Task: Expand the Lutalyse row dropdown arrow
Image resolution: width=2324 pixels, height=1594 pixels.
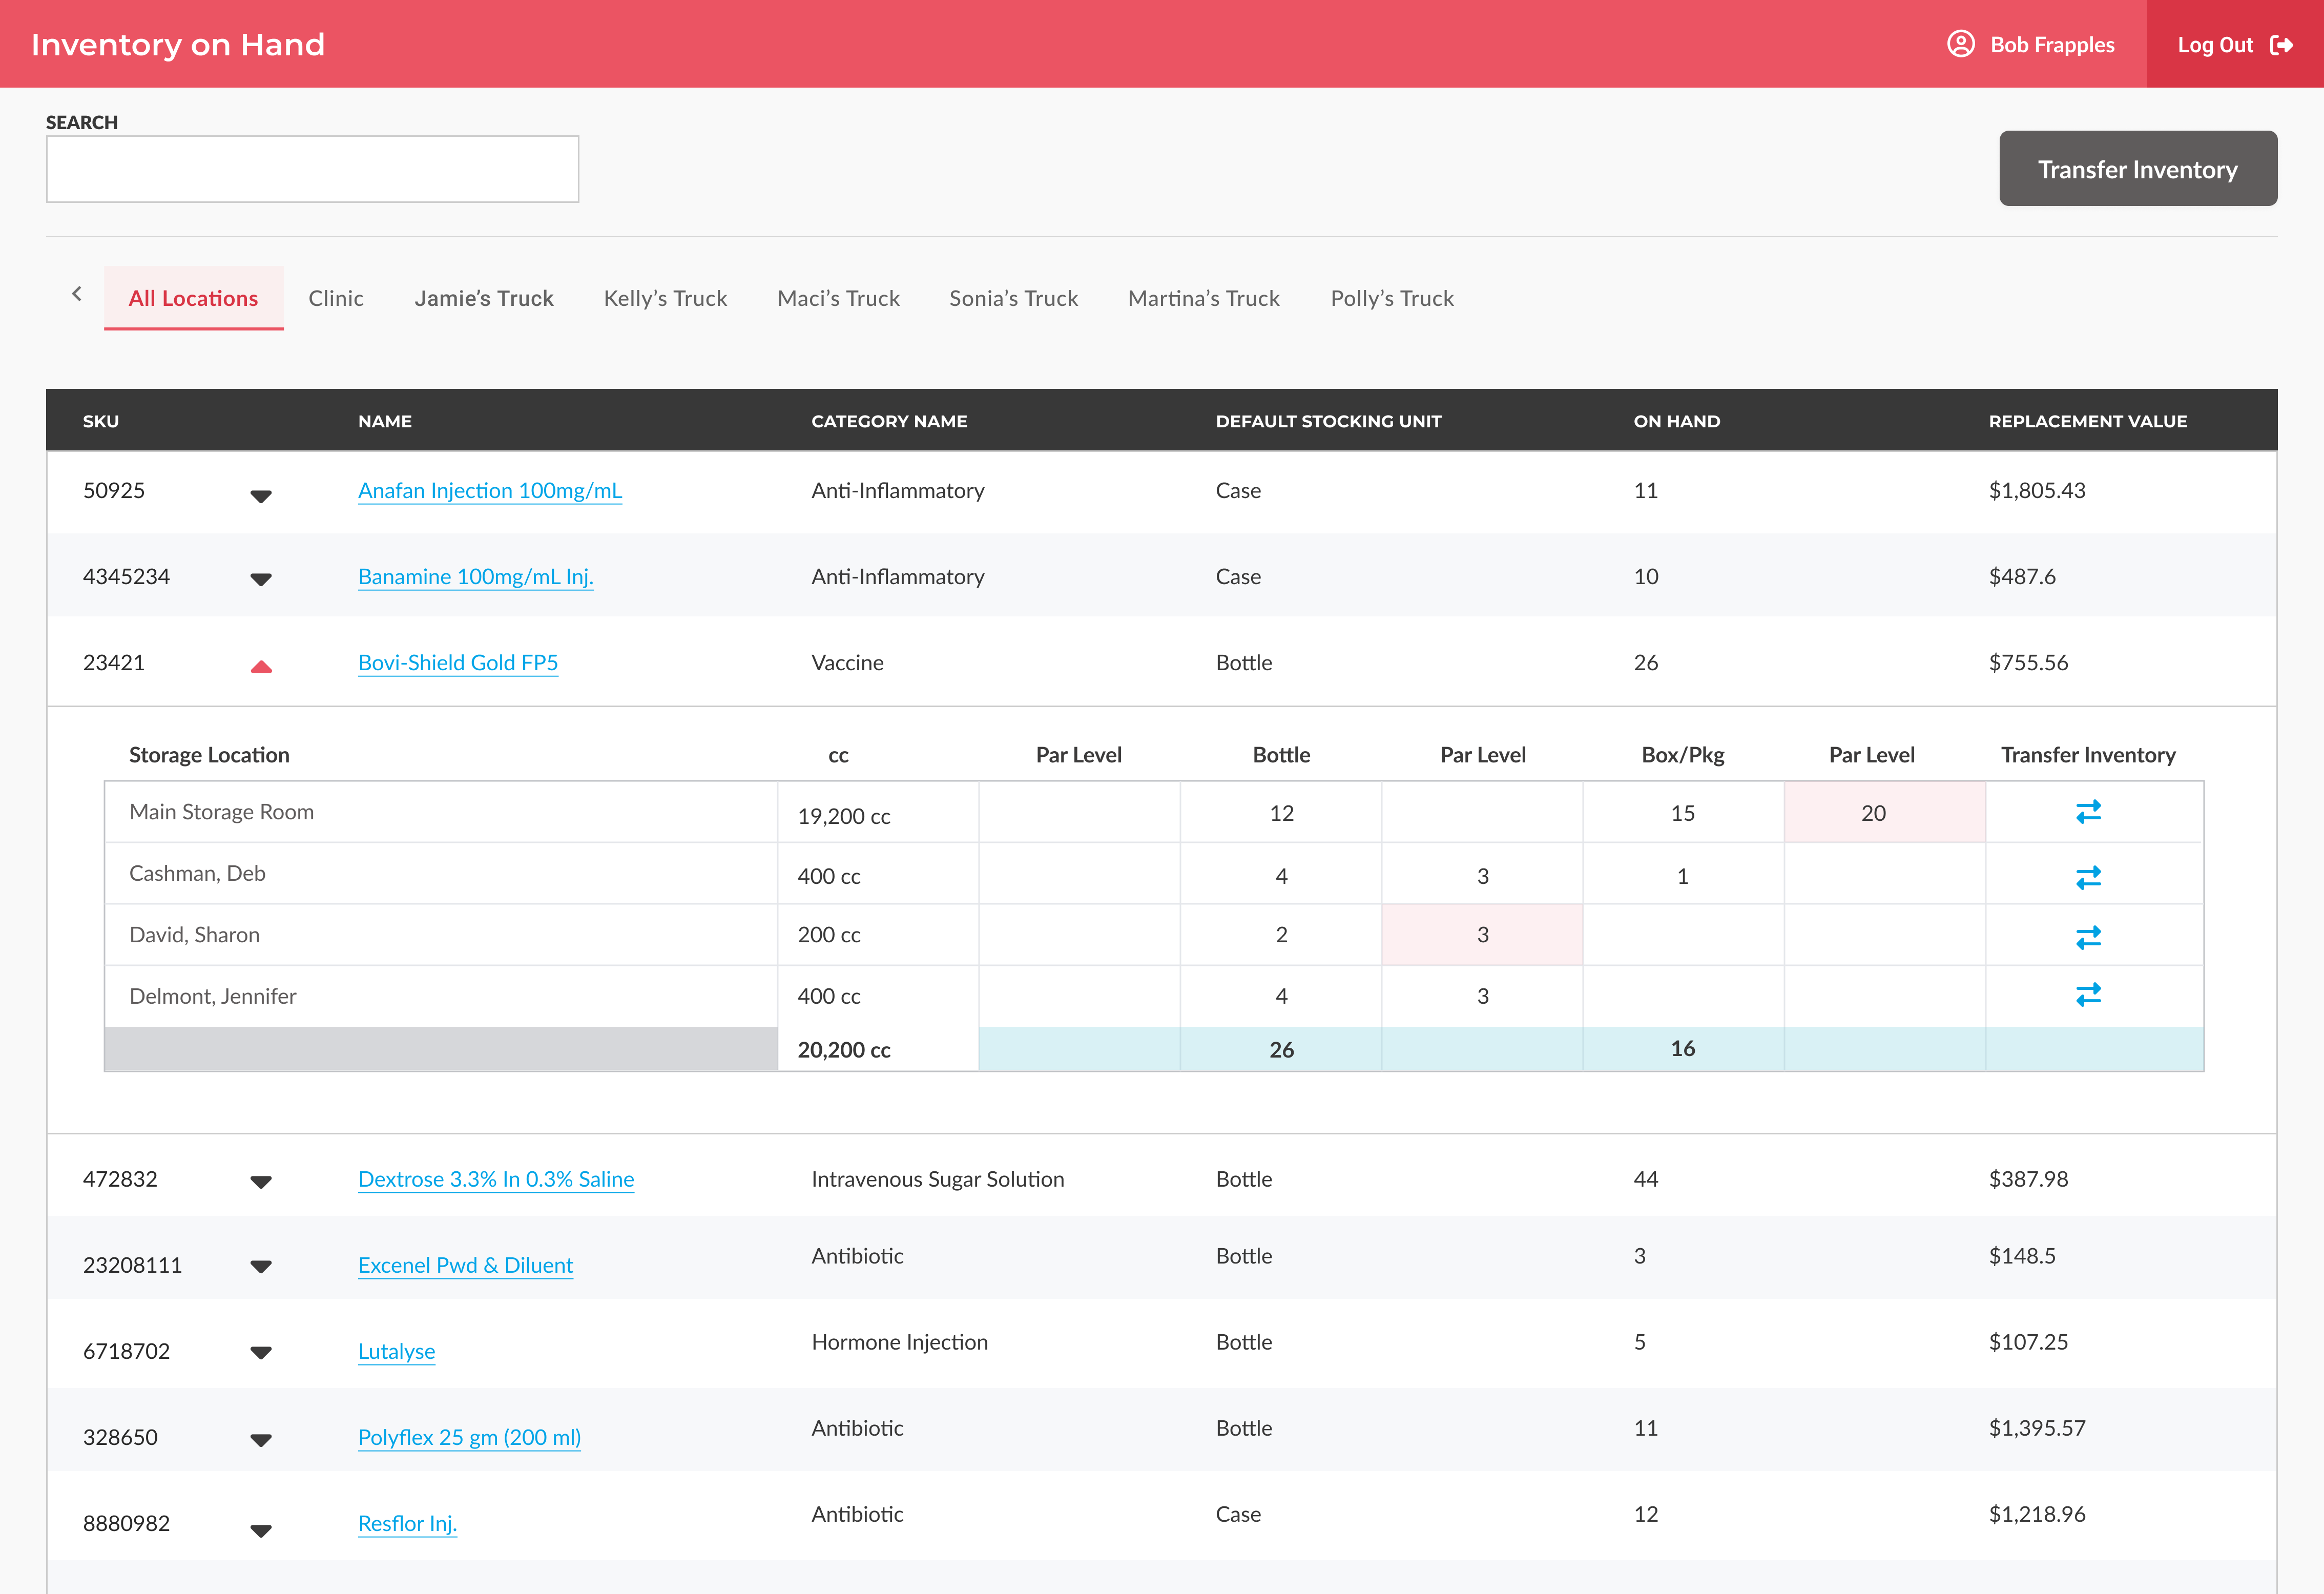Action: pos(261,1353)
